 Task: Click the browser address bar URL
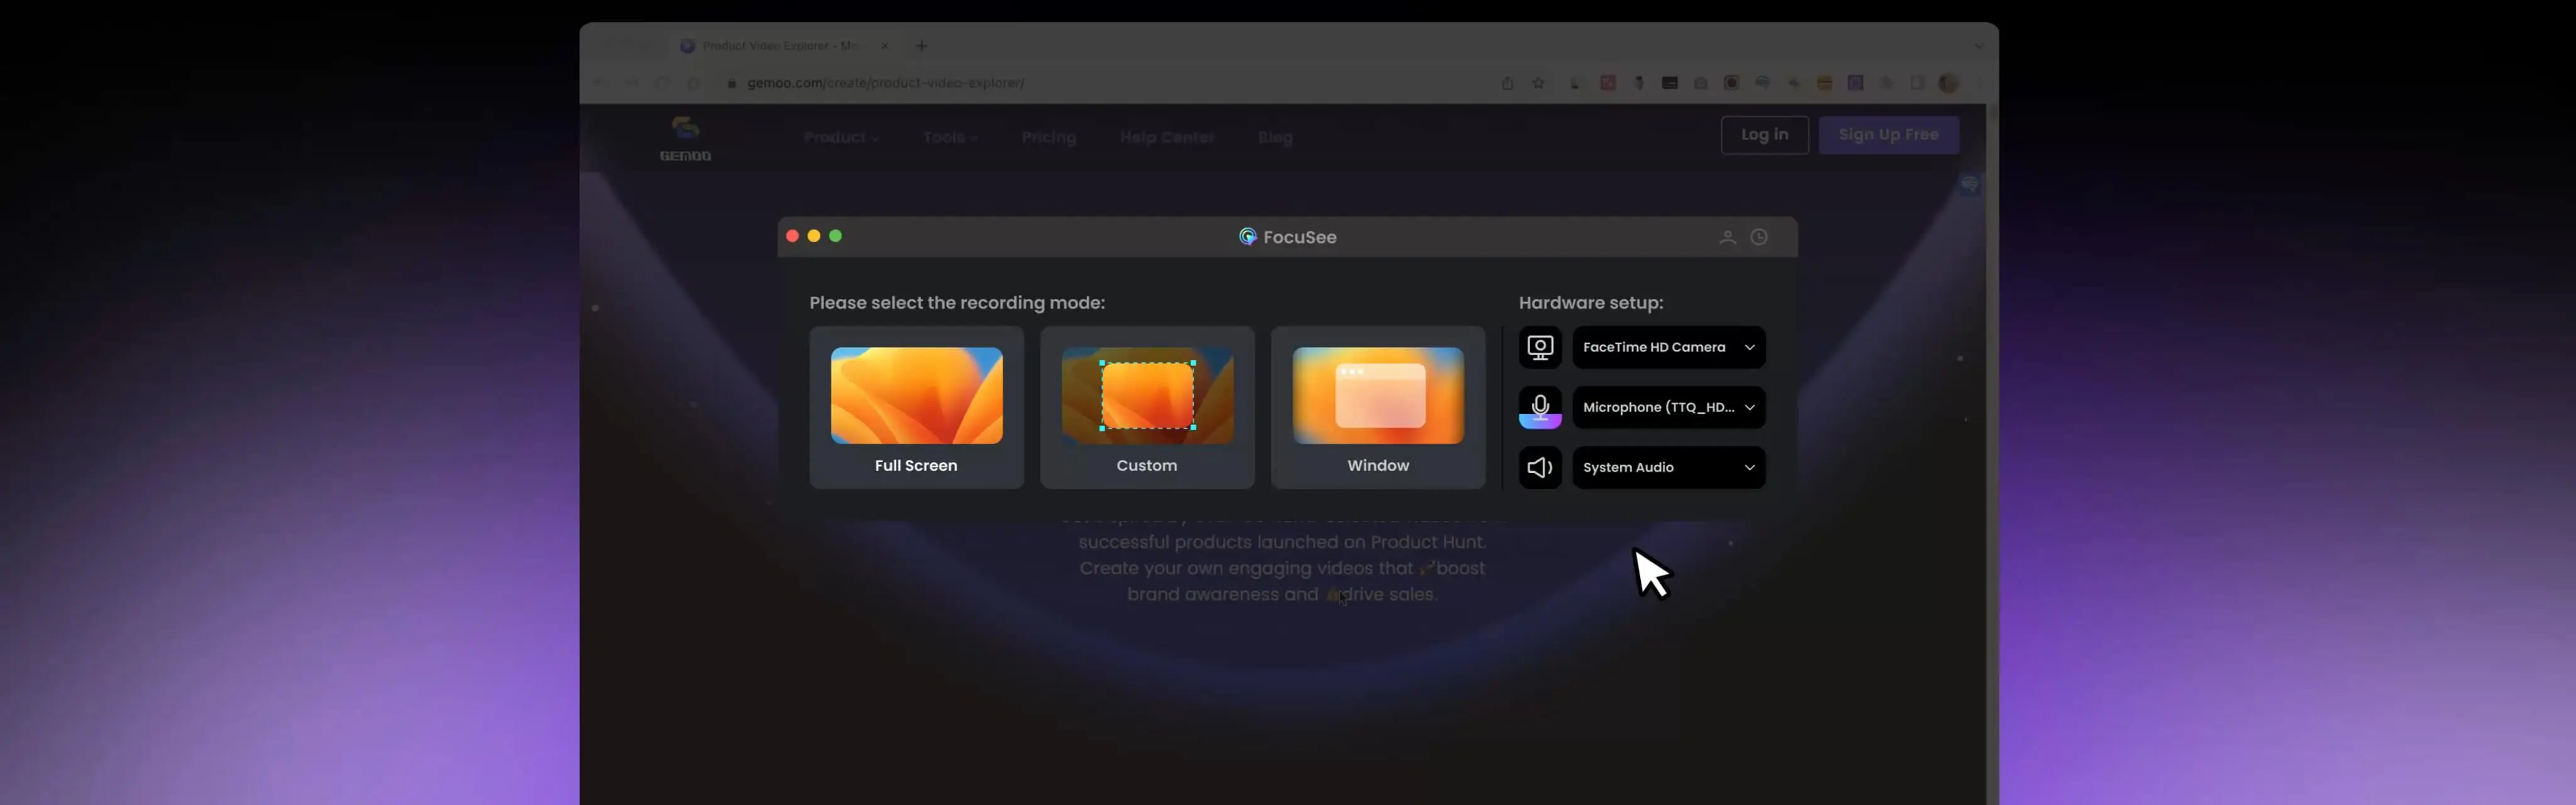point(885,83)
